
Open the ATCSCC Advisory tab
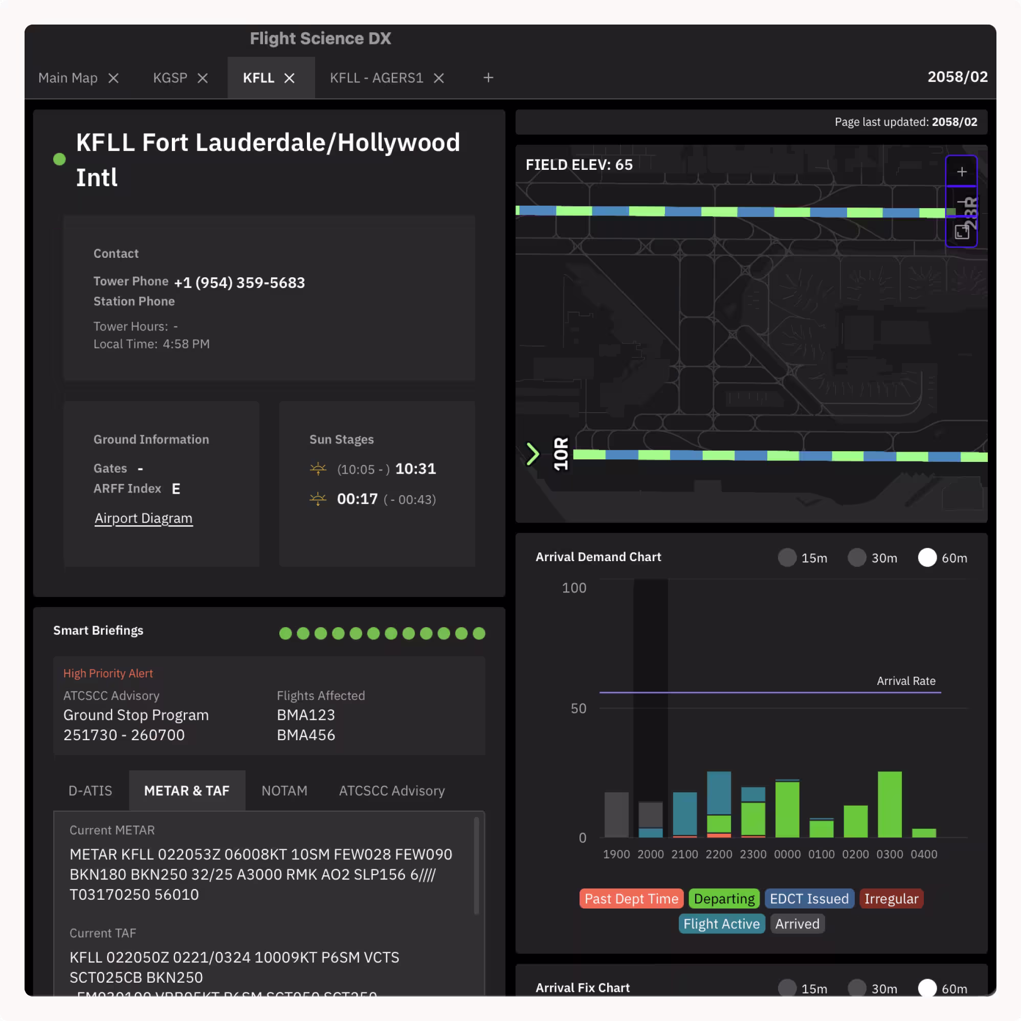coord(392,791)
